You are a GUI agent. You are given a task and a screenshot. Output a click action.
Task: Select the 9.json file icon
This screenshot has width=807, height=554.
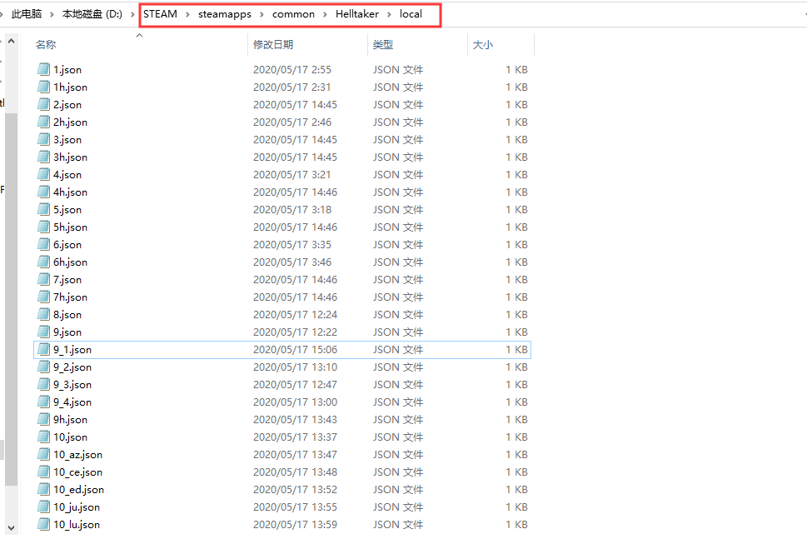[44, 332]
